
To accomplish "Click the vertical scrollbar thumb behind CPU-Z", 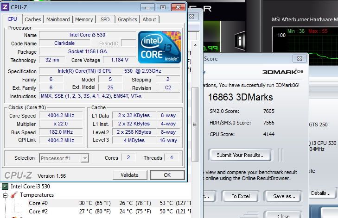I will (195, 125).
